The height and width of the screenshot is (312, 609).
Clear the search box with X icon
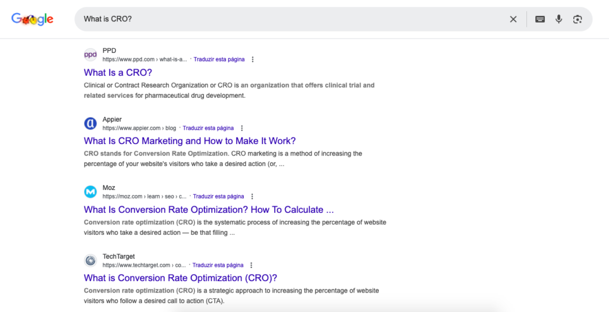coord(513,19)
